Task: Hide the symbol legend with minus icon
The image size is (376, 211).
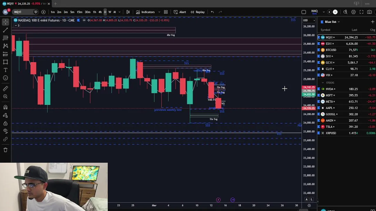Action: click(84, 20)
